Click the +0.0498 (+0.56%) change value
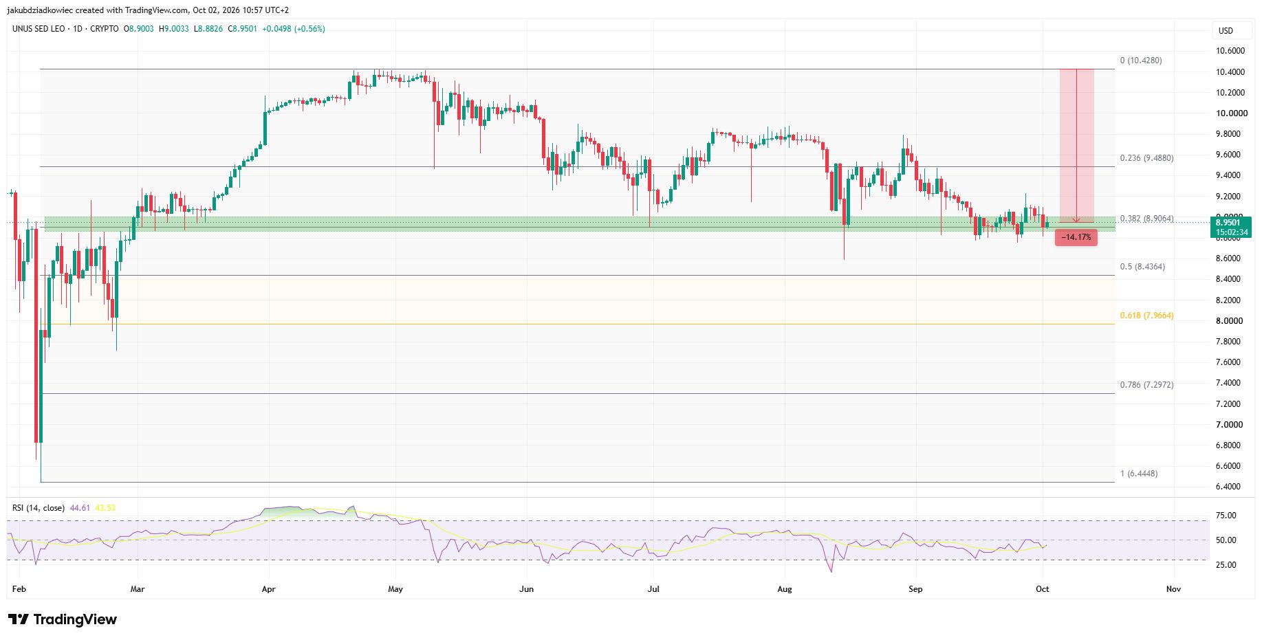1262x640 pixels. point(294,29)
